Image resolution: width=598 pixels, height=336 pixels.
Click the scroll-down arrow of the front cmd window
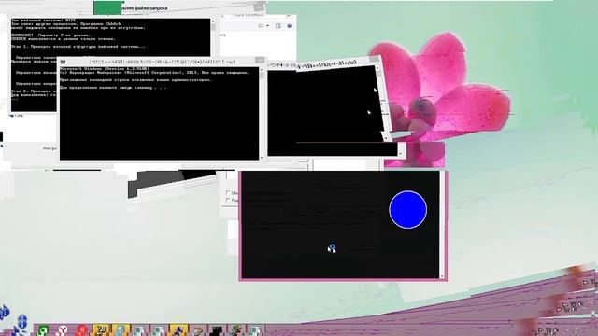tap(262, 158)
